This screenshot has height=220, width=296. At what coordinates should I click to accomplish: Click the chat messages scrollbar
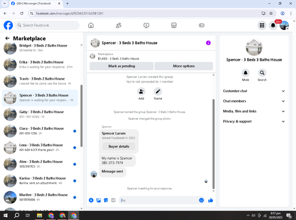[x=213, y=144]
